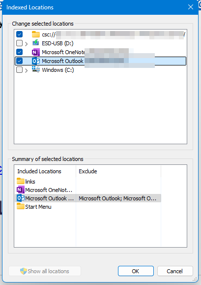Viewport: 201px width, 285px height.
Task: Select the Microsoft Outlook tree label
Action: tap(62, 61)
